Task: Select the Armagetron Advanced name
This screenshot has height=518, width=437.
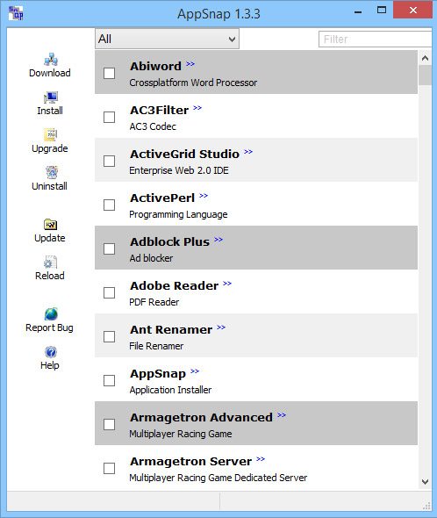Action: [202, 418]
